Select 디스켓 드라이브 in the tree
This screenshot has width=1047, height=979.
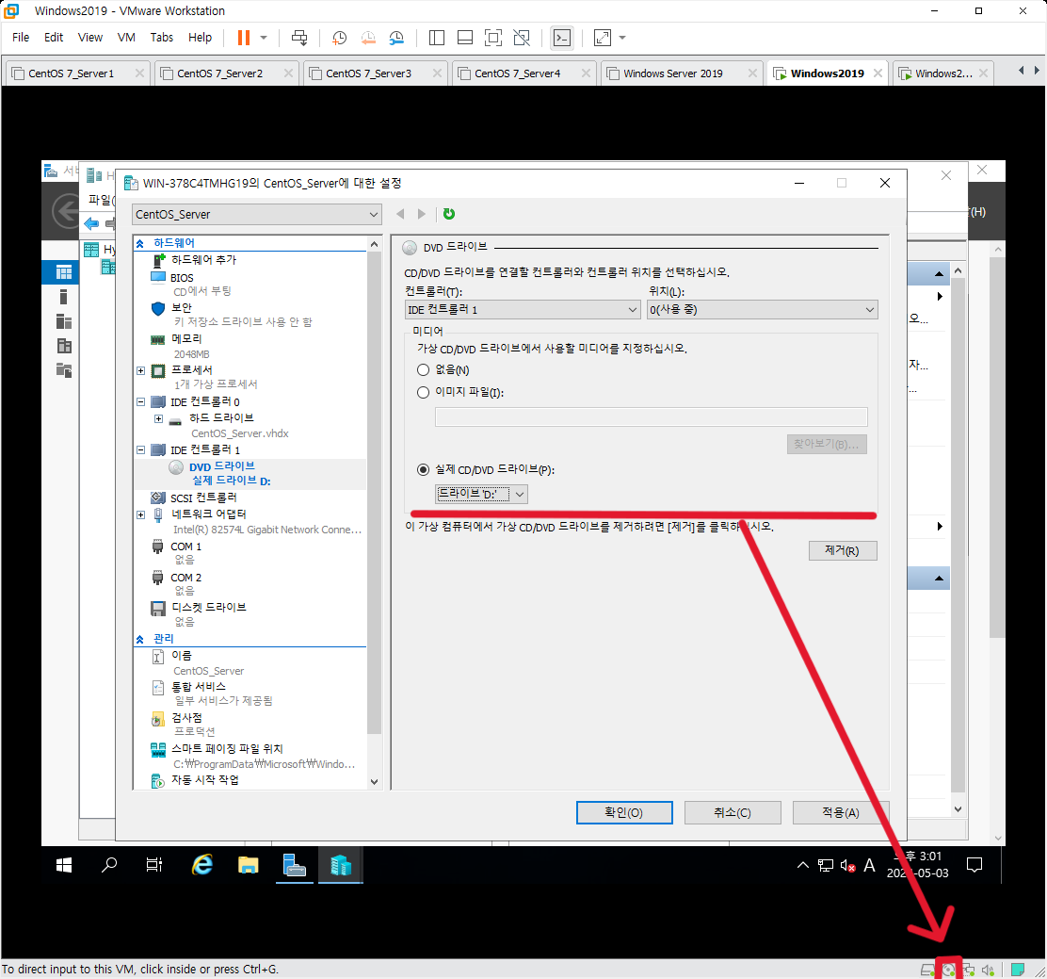[x=208, y=608]
